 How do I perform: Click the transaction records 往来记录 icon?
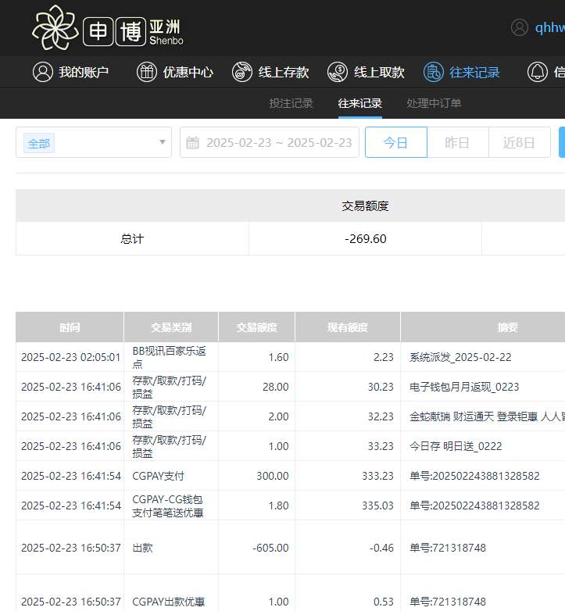coord(433,72)
